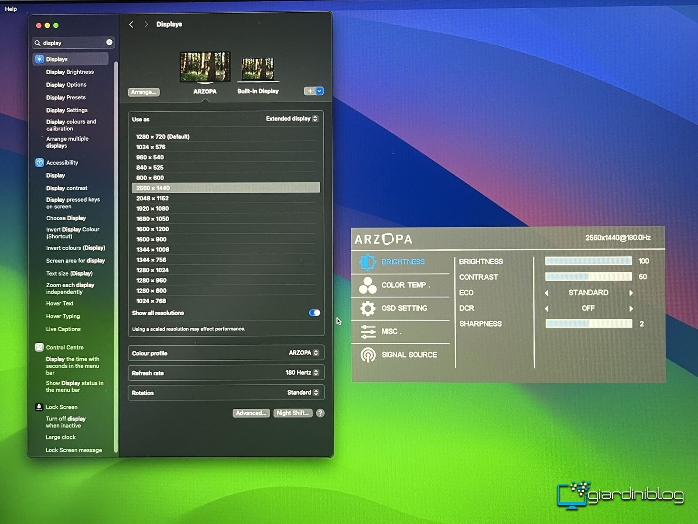
Task: Open the Help menu in menu bar
Action: coord(11,9)
